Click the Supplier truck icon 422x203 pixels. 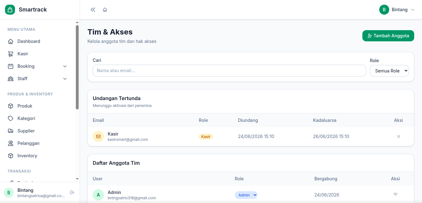(11, 131)
